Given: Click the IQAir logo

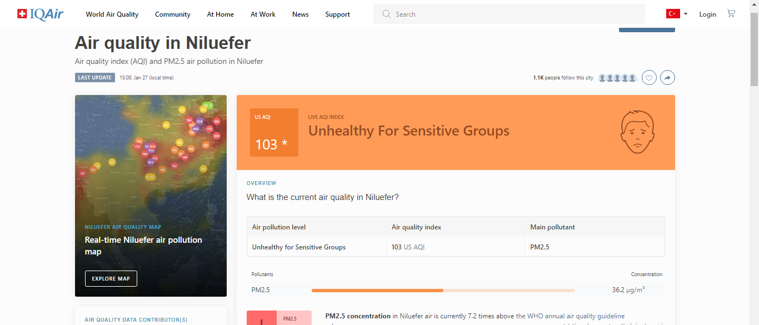Looking at the screenshot, I should 40,14.
